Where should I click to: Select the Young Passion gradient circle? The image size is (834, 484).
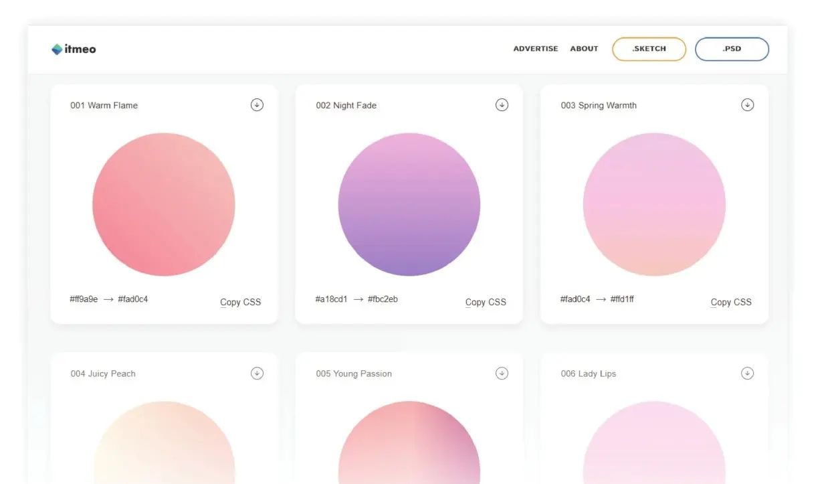[409, 442]
